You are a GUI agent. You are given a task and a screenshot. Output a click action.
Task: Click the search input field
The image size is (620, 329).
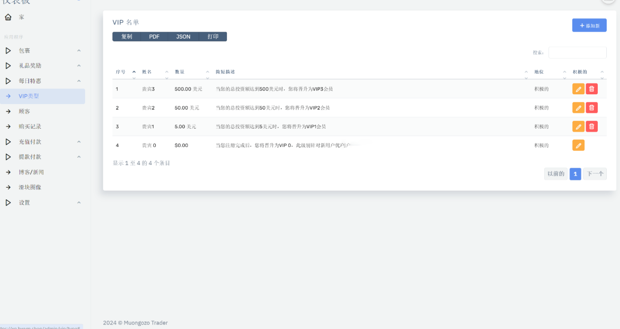(x=577, y=52)
